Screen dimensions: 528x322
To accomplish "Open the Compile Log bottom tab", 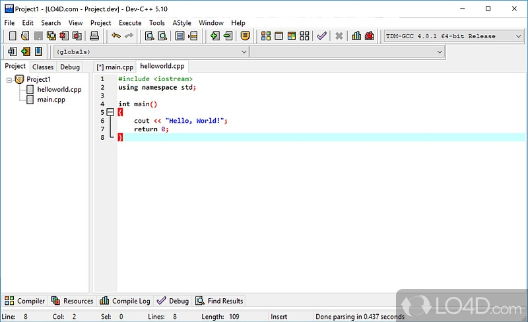I will tap(125, 301).
